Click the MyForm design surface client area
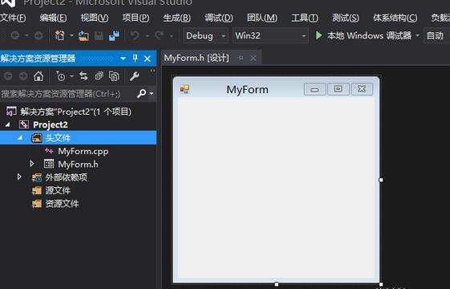Image resolution: width=450 pixels, height=289 pixels. pos(276,188)
